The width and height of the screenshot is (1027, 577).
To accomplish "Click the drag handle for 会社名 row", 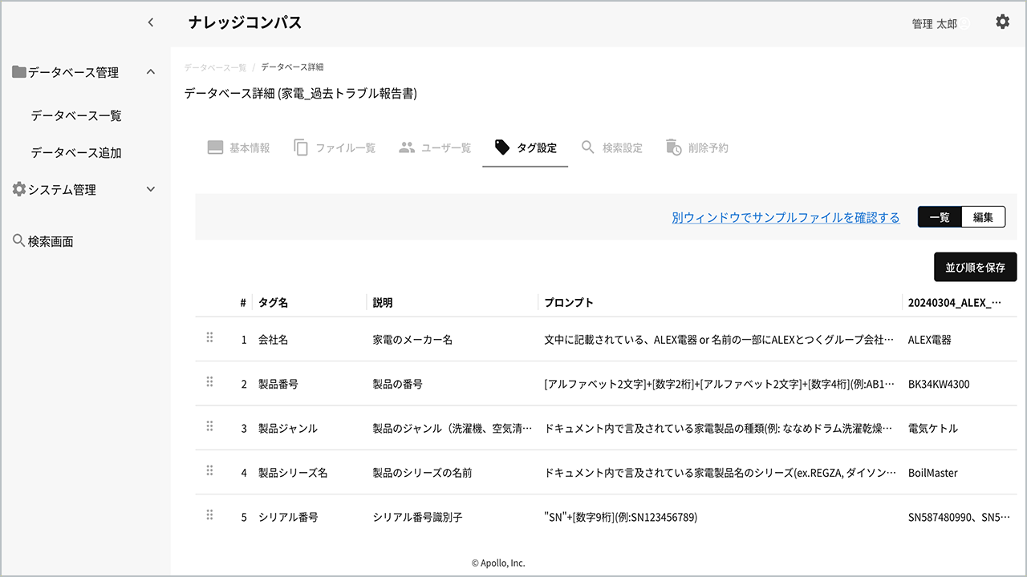I will click(x=209, y=338).
